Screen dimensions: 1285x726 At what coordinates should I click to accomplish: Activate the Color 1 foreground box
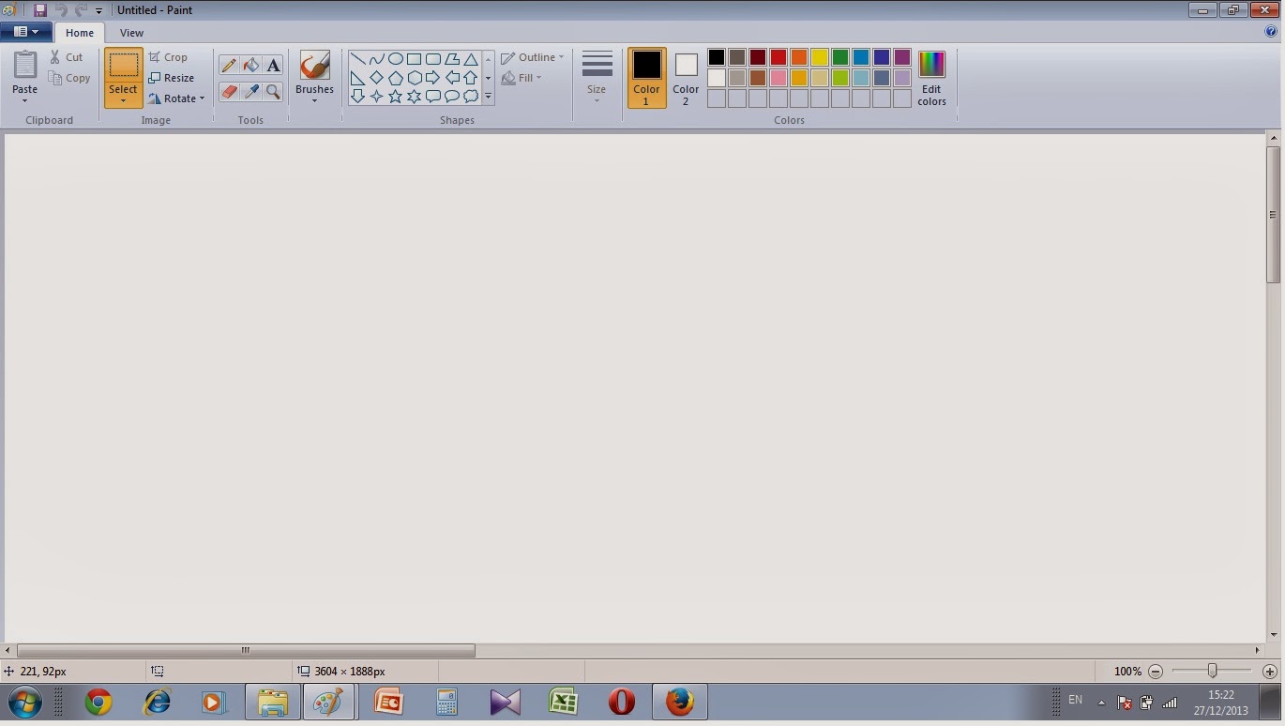(646, 77)
